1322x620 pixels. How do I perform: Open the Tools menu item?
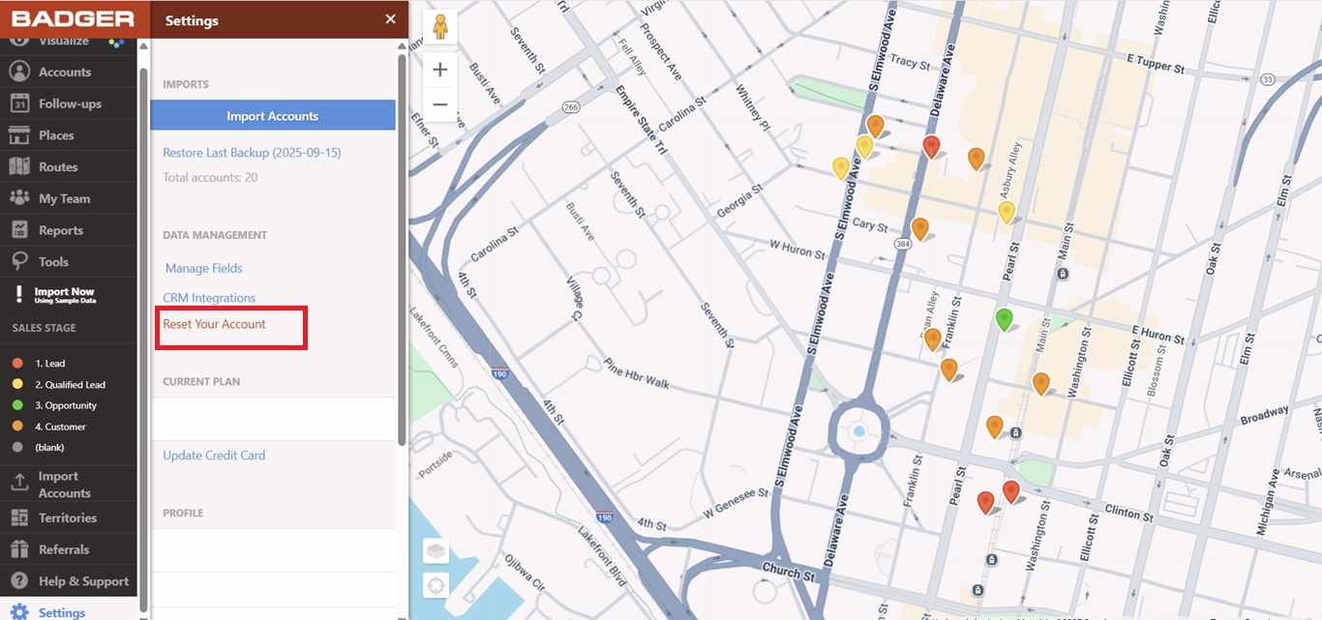point(53,262)
